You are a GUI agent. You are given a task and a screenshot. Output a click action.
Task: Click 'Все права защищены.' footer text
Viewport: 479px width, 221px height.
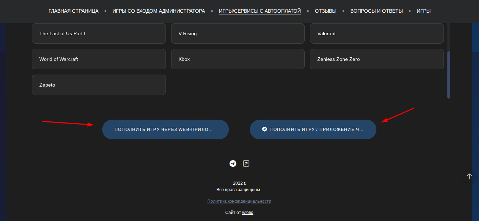(x=239, y=190)
